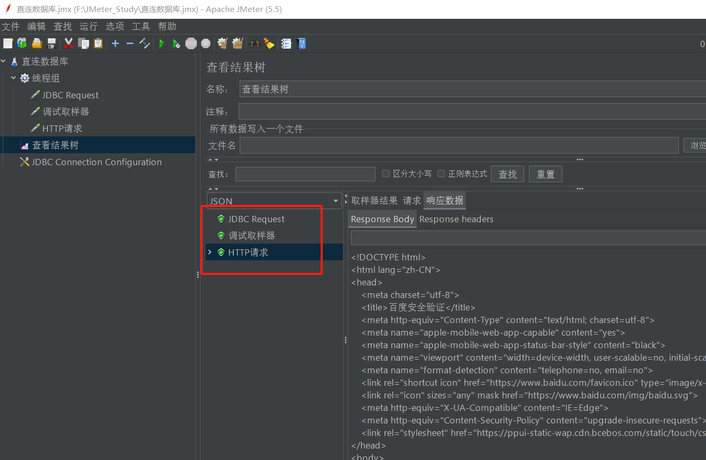Start the test with the green play icon
Image resolution: width=706 pixels, height=460 pixels.
[x=162, y=44]
